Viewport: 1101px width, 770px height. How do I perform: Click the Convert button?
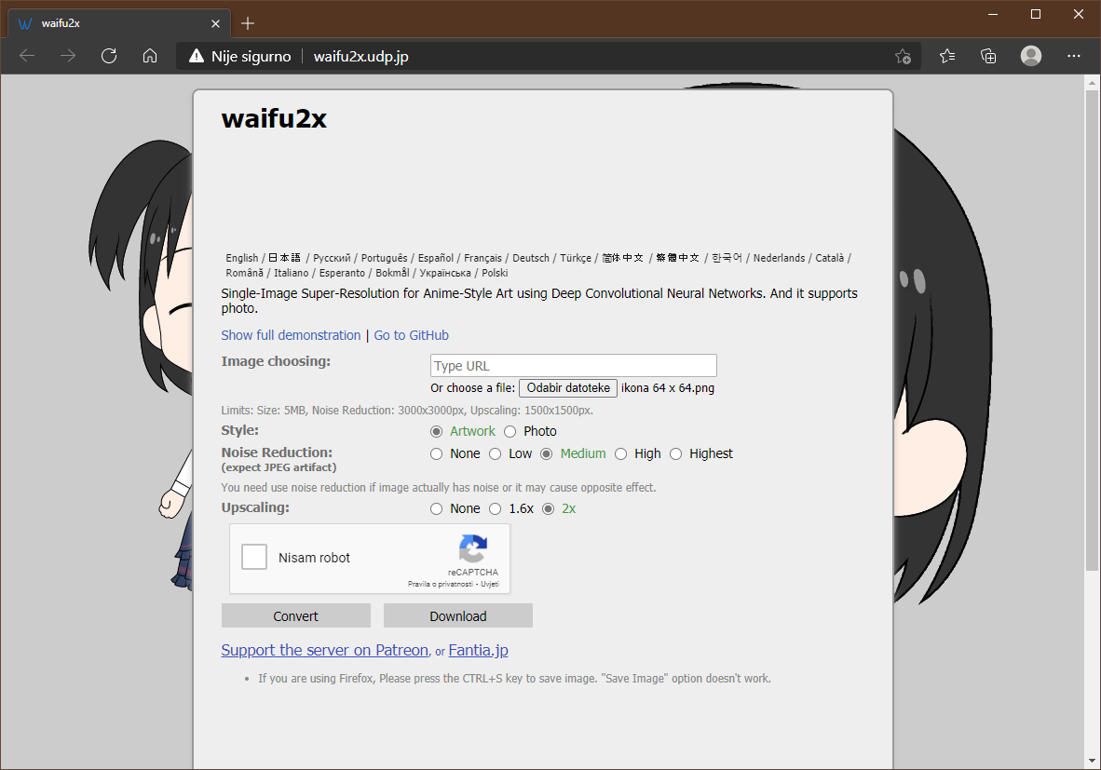pyautogui.click(x=295, y=615)
